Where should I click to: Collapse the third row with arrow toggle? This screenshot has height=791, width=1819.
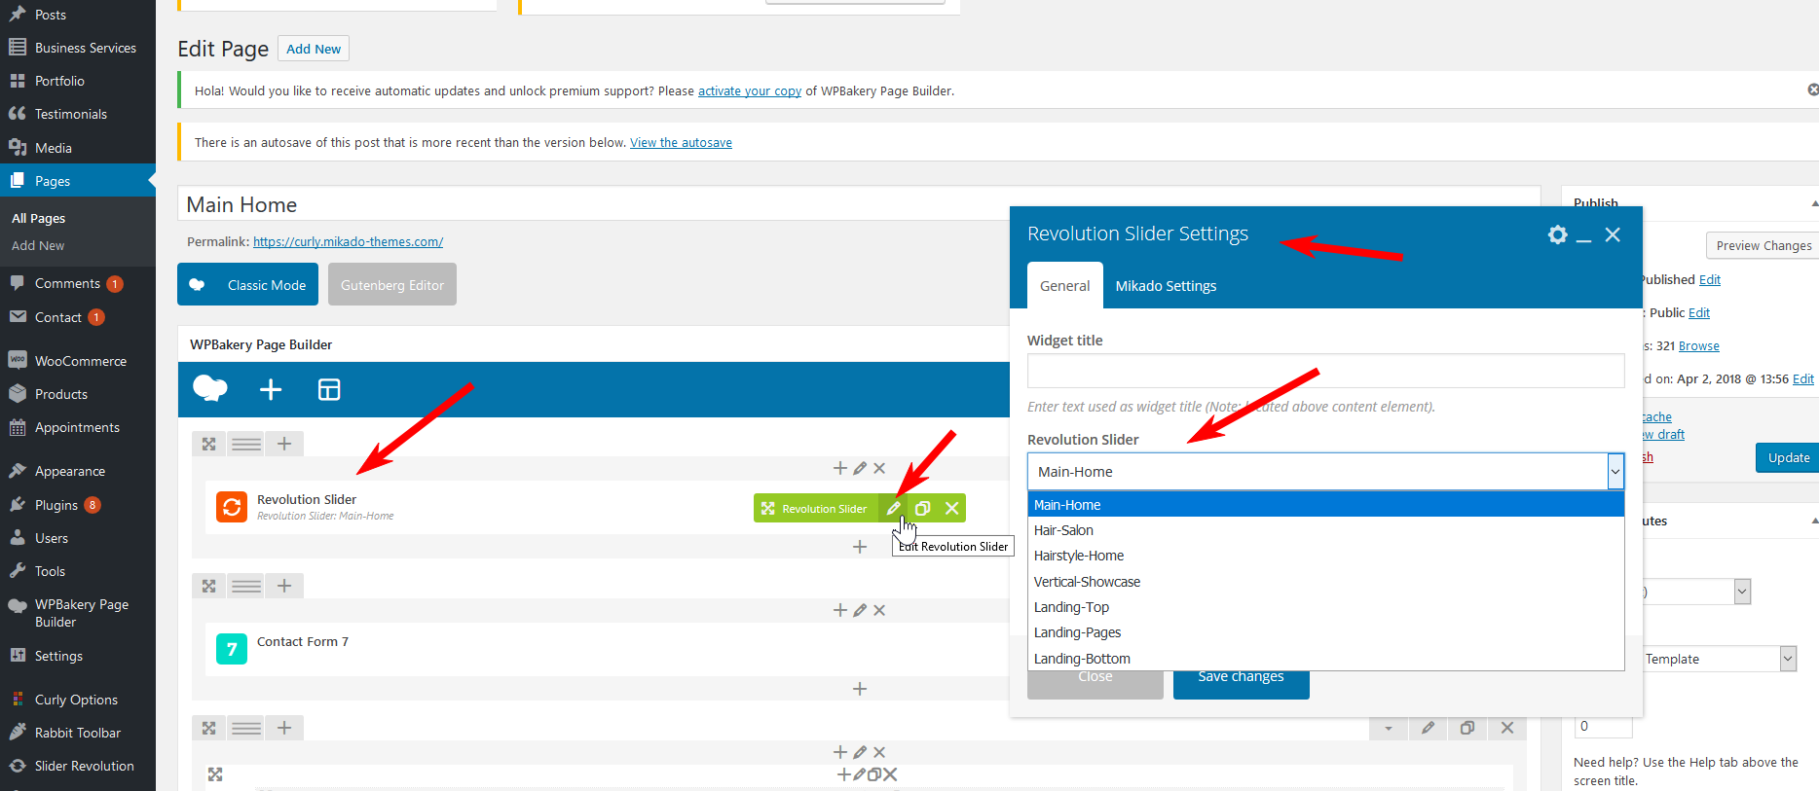1389,728
